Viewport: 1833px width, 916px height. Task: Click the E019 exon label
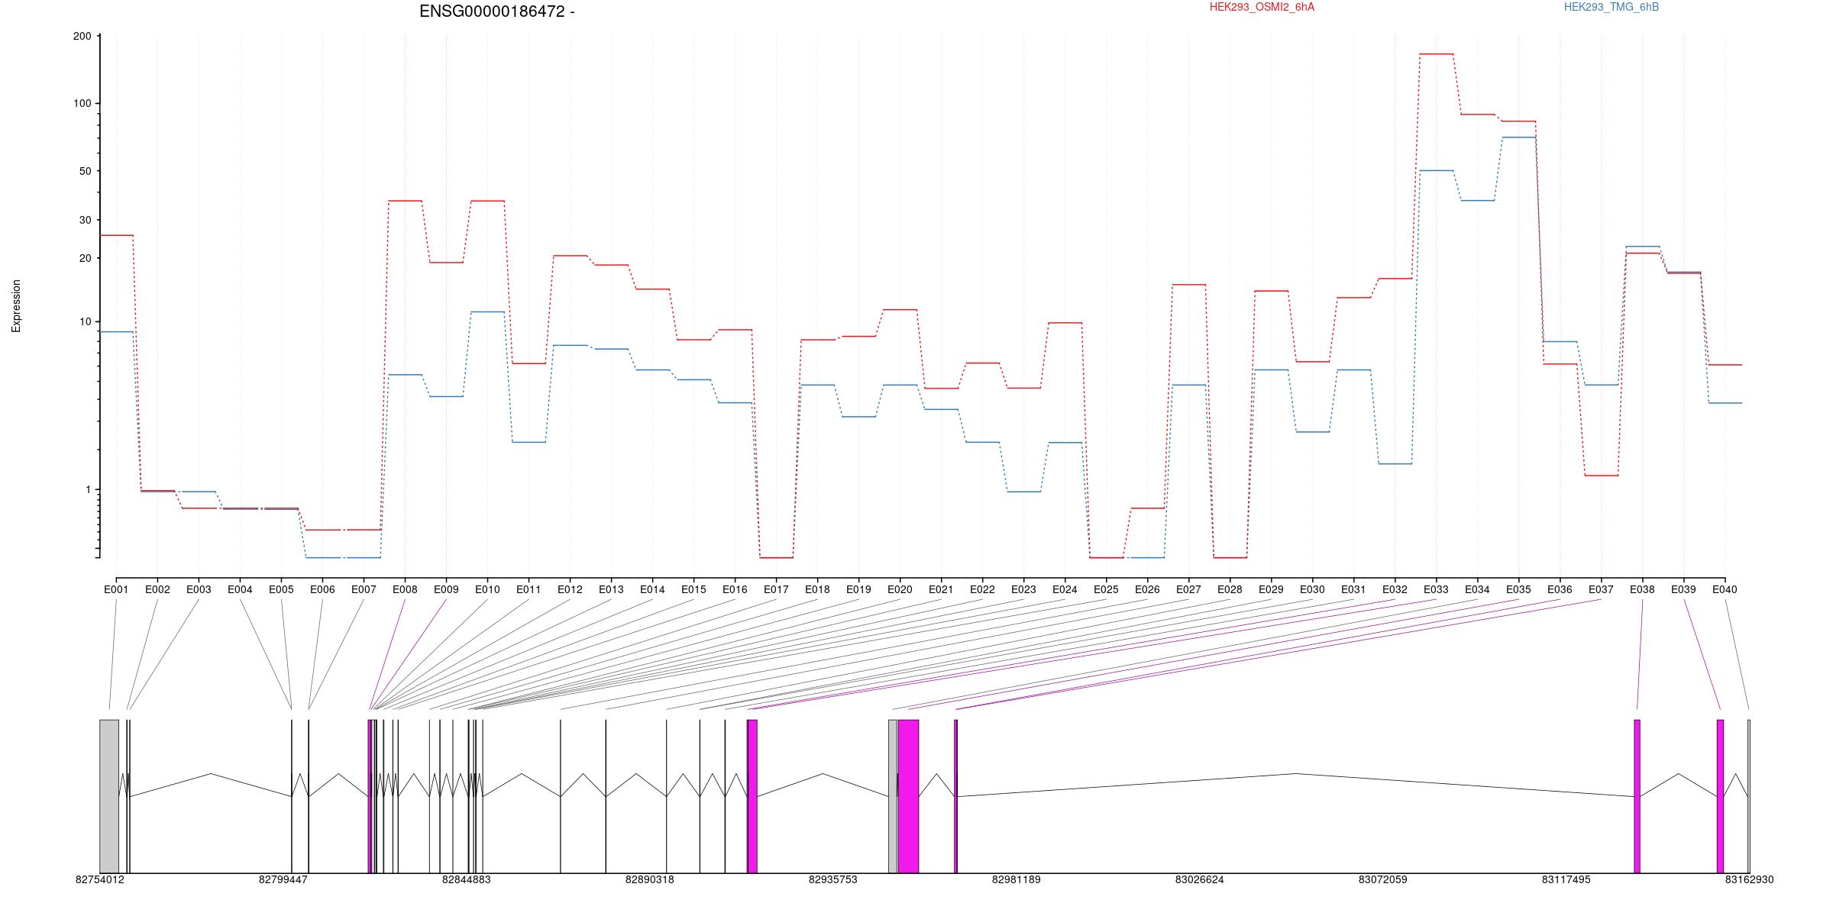[858, 589]
